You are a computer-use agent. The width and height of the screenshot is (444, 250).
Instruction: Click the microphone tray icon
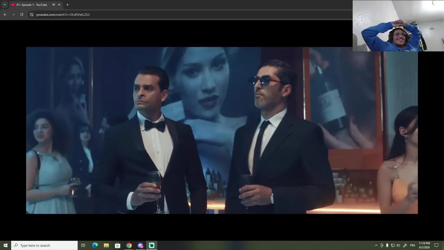point(387,245)
